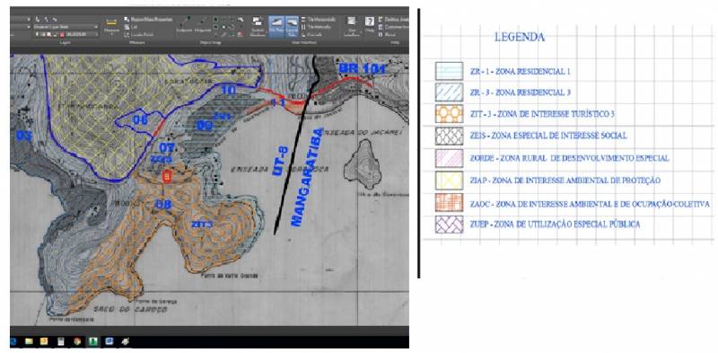Select the Endpoint object snap icon

click(185, 24)
